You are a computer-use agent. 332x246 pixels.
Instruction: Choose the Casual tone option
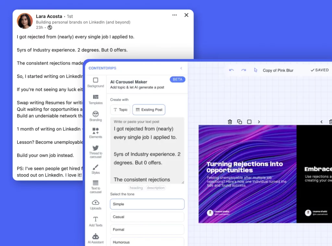tap(147, 217)
